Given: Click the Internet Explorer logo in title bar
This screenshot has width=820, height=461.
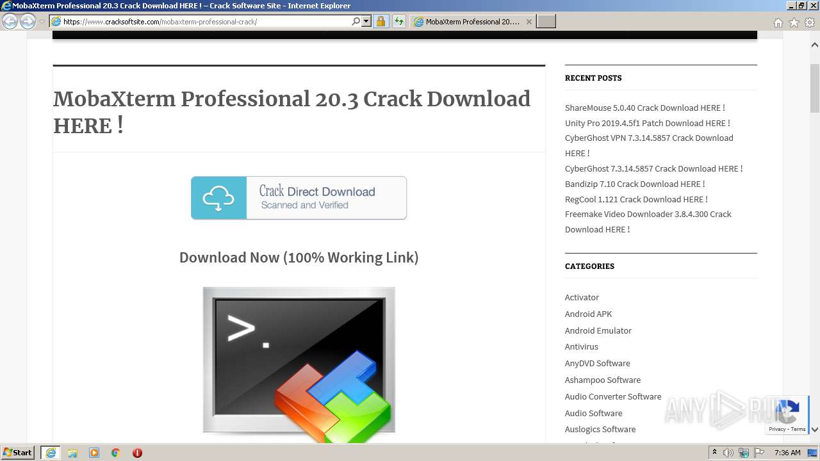Looking at the screenshot, I should coord(6,6).
